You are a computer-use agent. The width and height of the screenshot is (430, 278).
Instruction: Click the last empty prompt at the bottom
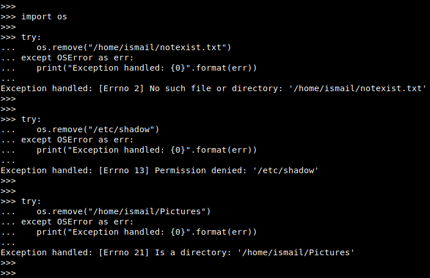8,273
